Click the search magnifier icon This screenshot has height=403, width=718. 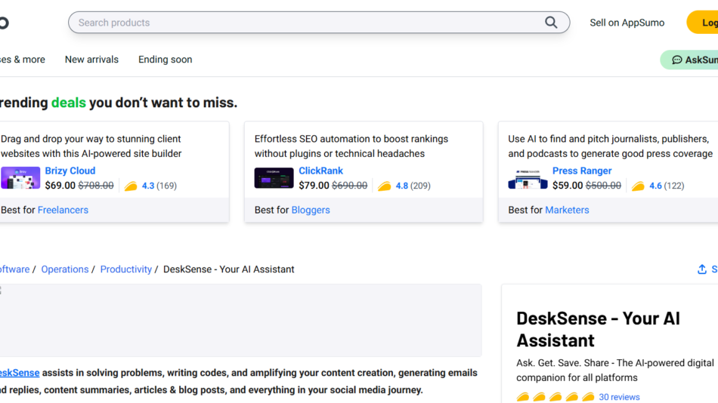(551, 23)
